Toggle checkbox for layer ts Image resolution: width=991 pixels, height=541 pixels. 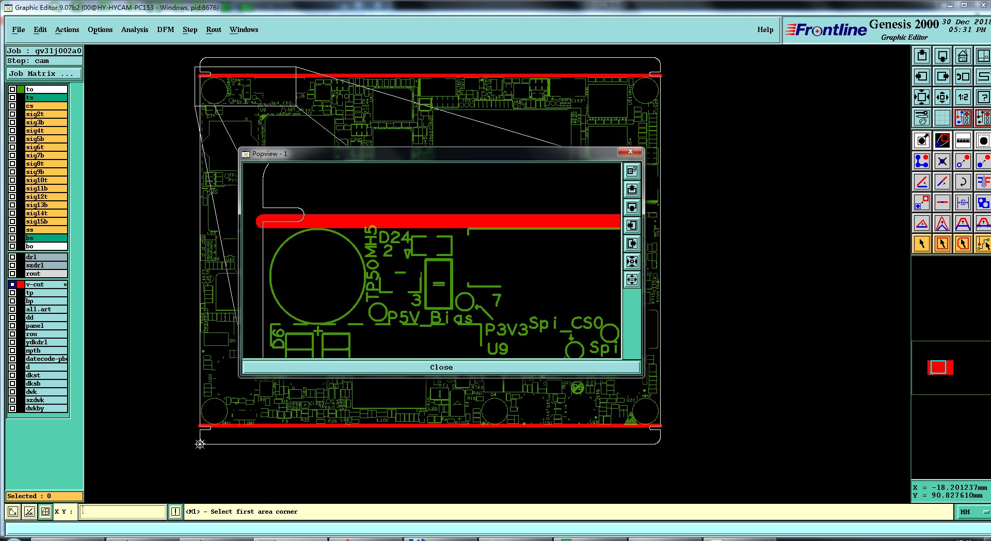point(12,98)
